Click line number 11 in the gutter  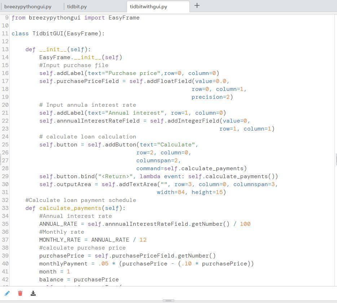tap(5, 34)
